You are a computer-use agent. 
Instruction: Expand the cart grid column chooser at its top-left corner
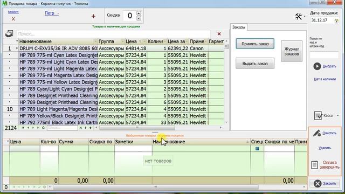(x=8, y=141)
